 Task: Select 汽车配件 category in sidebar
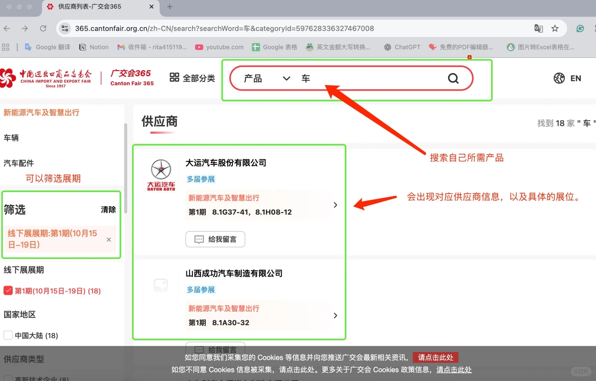[x=19, y=163]
